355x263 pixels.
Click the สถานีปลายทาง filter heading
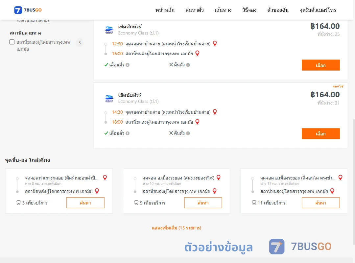26,33
